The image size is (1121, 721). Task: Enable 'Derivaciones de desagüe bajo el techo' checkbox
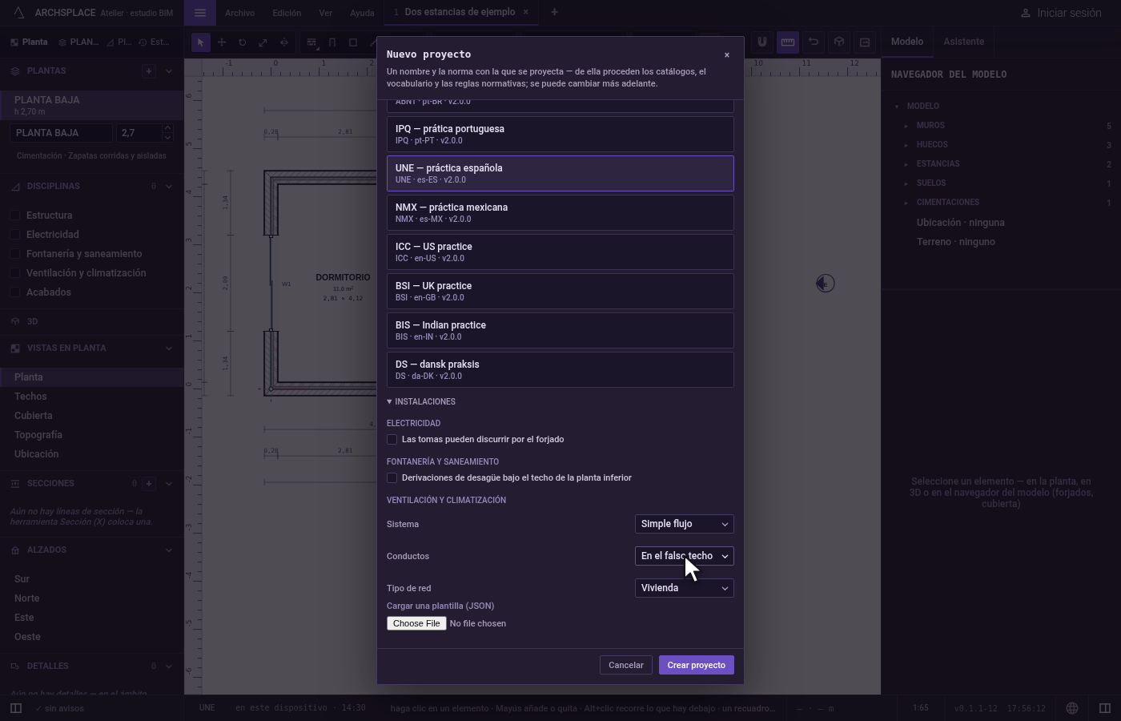[392, 478]
